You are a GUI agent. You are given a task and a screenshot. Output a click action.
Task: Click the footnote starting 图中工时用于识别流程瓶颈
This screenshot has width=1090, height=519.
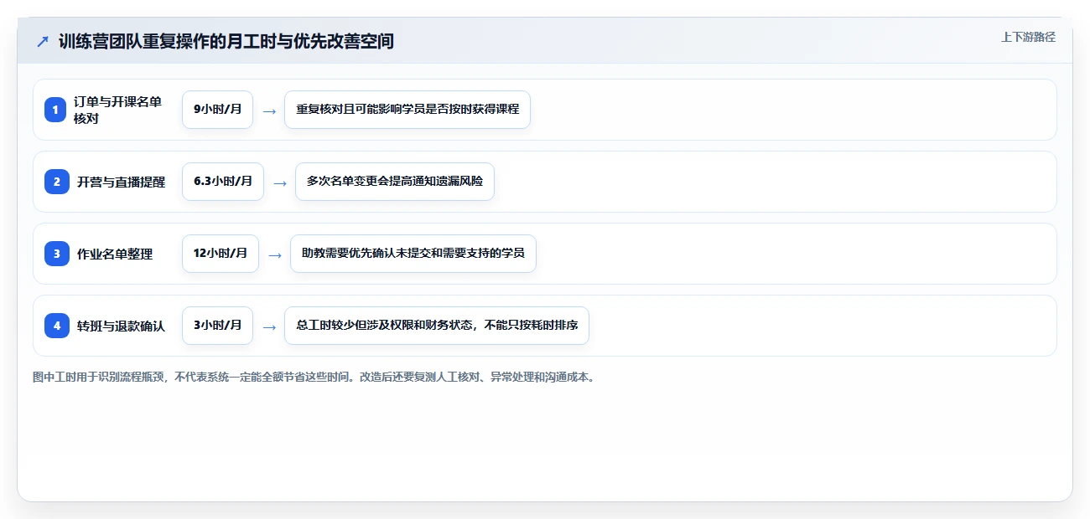314,378
